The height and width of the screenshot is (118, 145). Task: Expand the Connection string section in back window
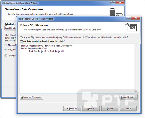tap(6, 56)
